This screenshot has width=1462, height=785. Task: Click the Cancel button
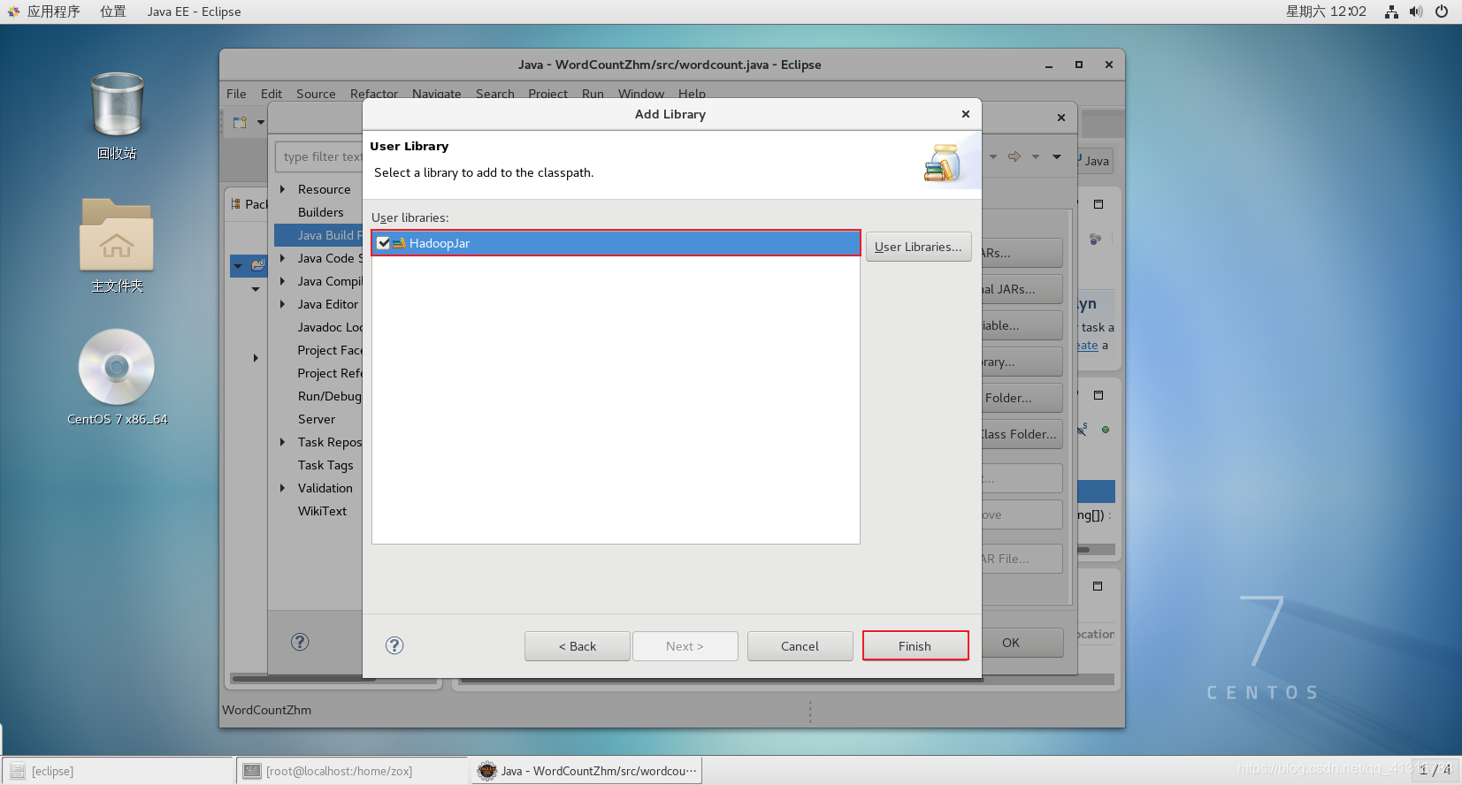(800, 646)
